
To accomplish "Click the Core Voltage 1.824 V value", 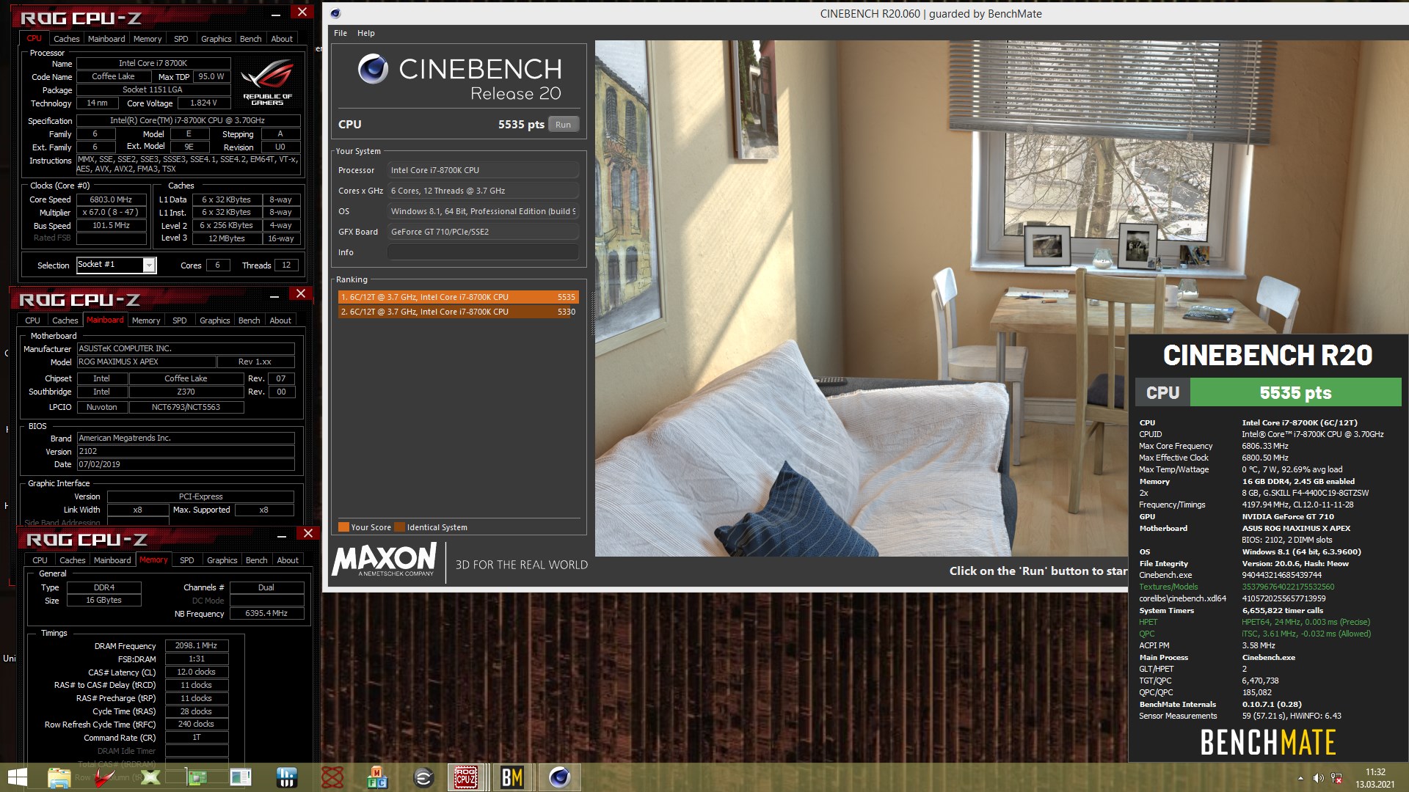I will tap(203, 103).
